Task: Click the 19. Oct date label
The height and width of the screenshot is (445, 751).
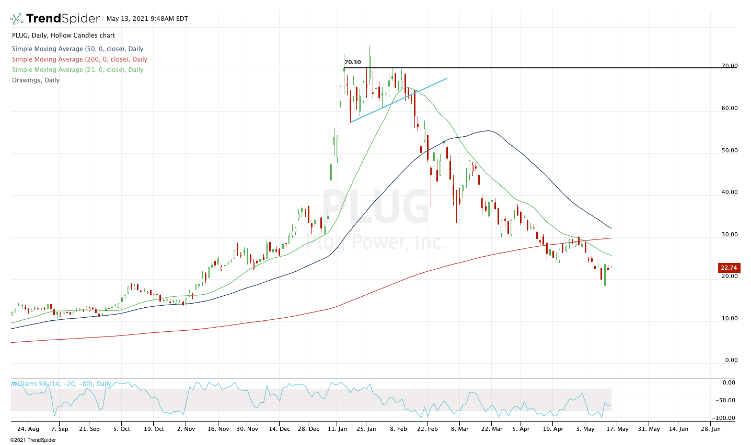Action: coord(153,429)
